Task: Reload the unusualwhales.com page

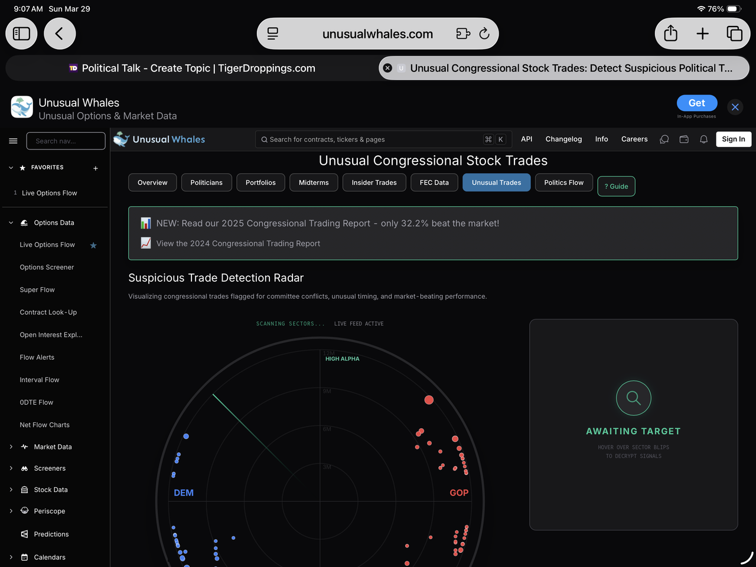Action: 484,34
